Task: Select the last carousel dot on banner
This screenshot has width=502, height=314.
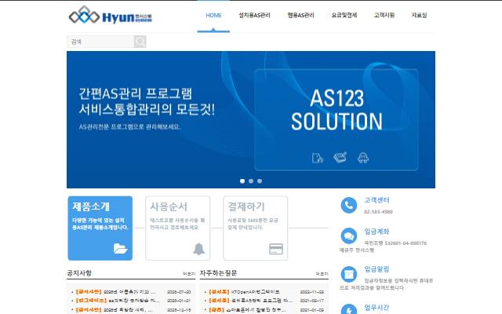Action: [260, 181]
